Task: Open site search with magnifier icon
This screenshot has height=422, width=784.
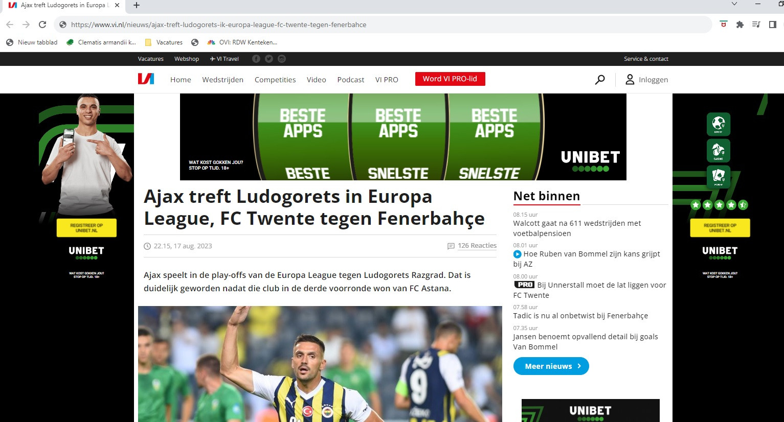Action: click(600, 80)
